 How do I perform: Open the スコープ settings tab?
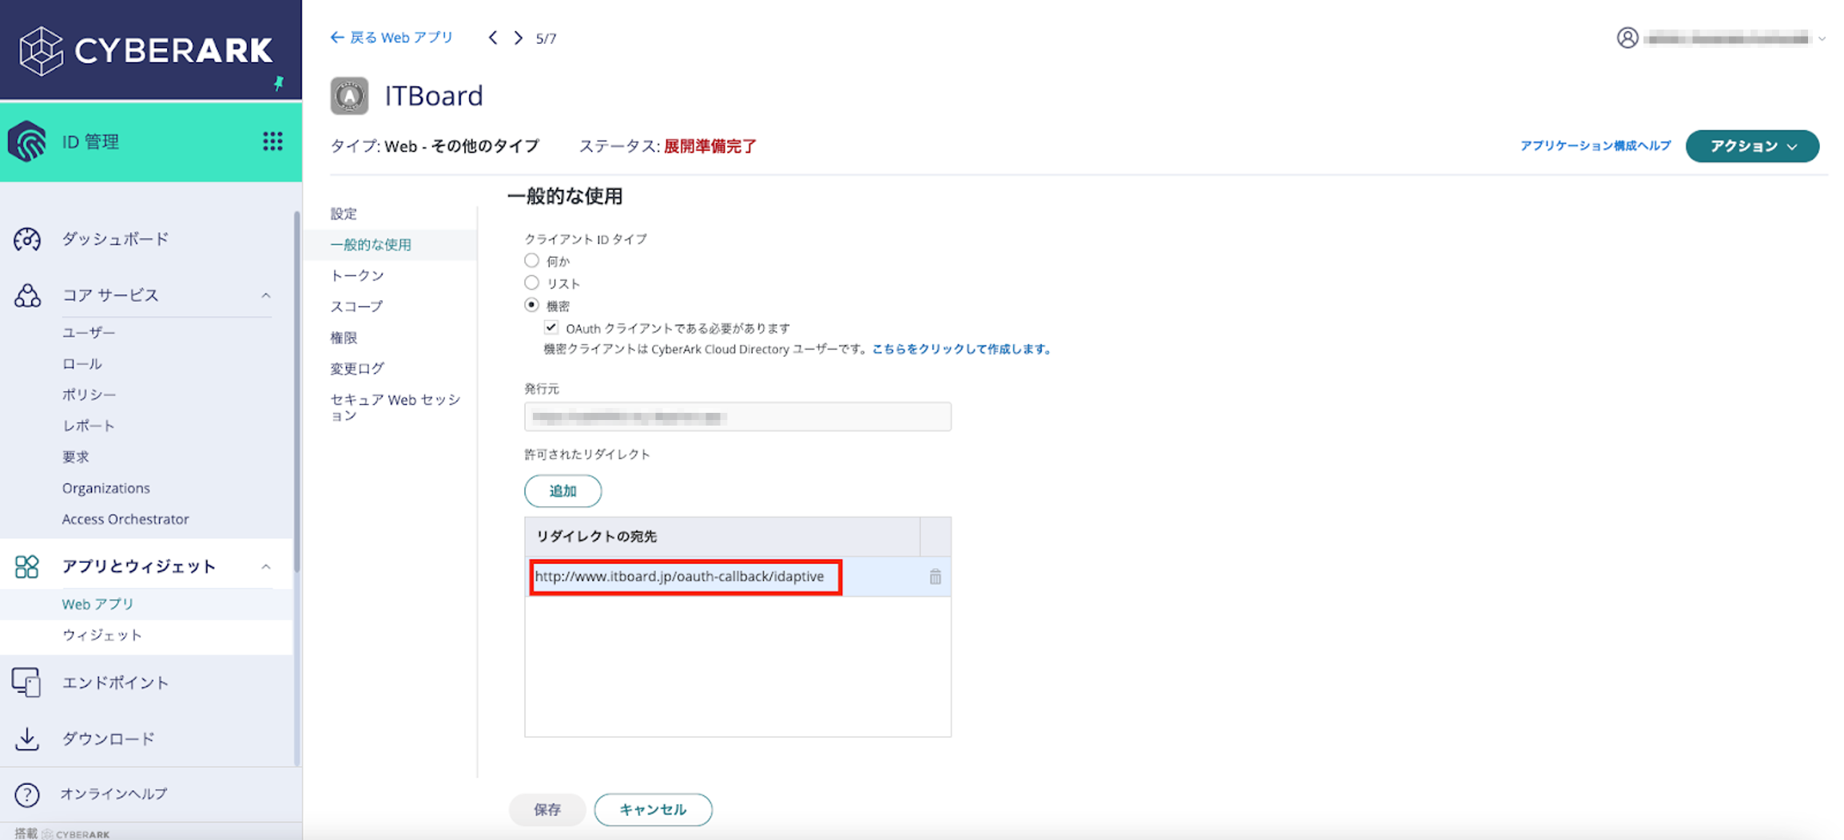click(x=356, y=307)
